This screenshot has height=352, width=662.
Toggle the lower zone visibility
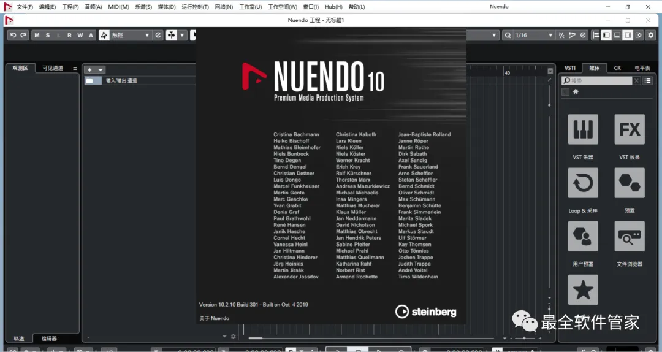[617, 35]
